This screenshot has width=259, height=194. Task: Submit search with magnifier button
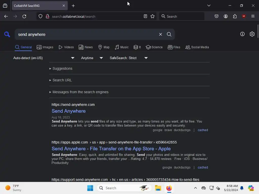point(169,34)
